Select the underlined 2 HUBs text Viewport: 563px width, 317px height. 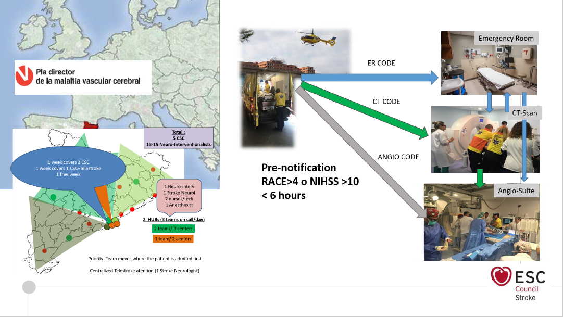173,220
